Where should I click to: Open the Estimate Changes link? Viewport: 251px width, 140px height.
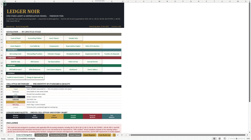point(54,54)
